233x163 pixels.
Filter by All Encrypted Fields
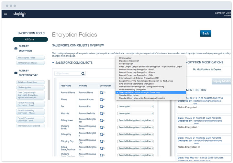30,58
